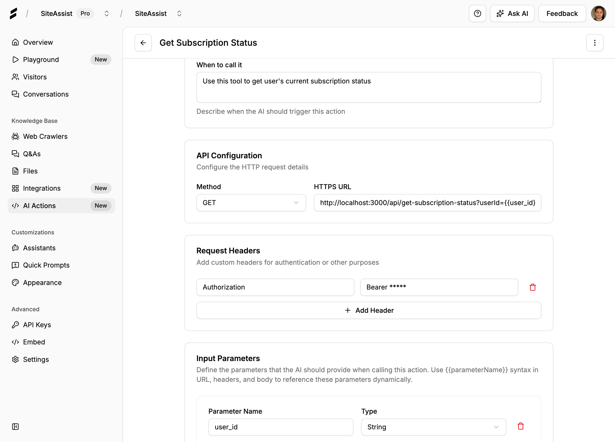Click the back arrow button
Screen dimensions: 615x442
pos(143,43)
